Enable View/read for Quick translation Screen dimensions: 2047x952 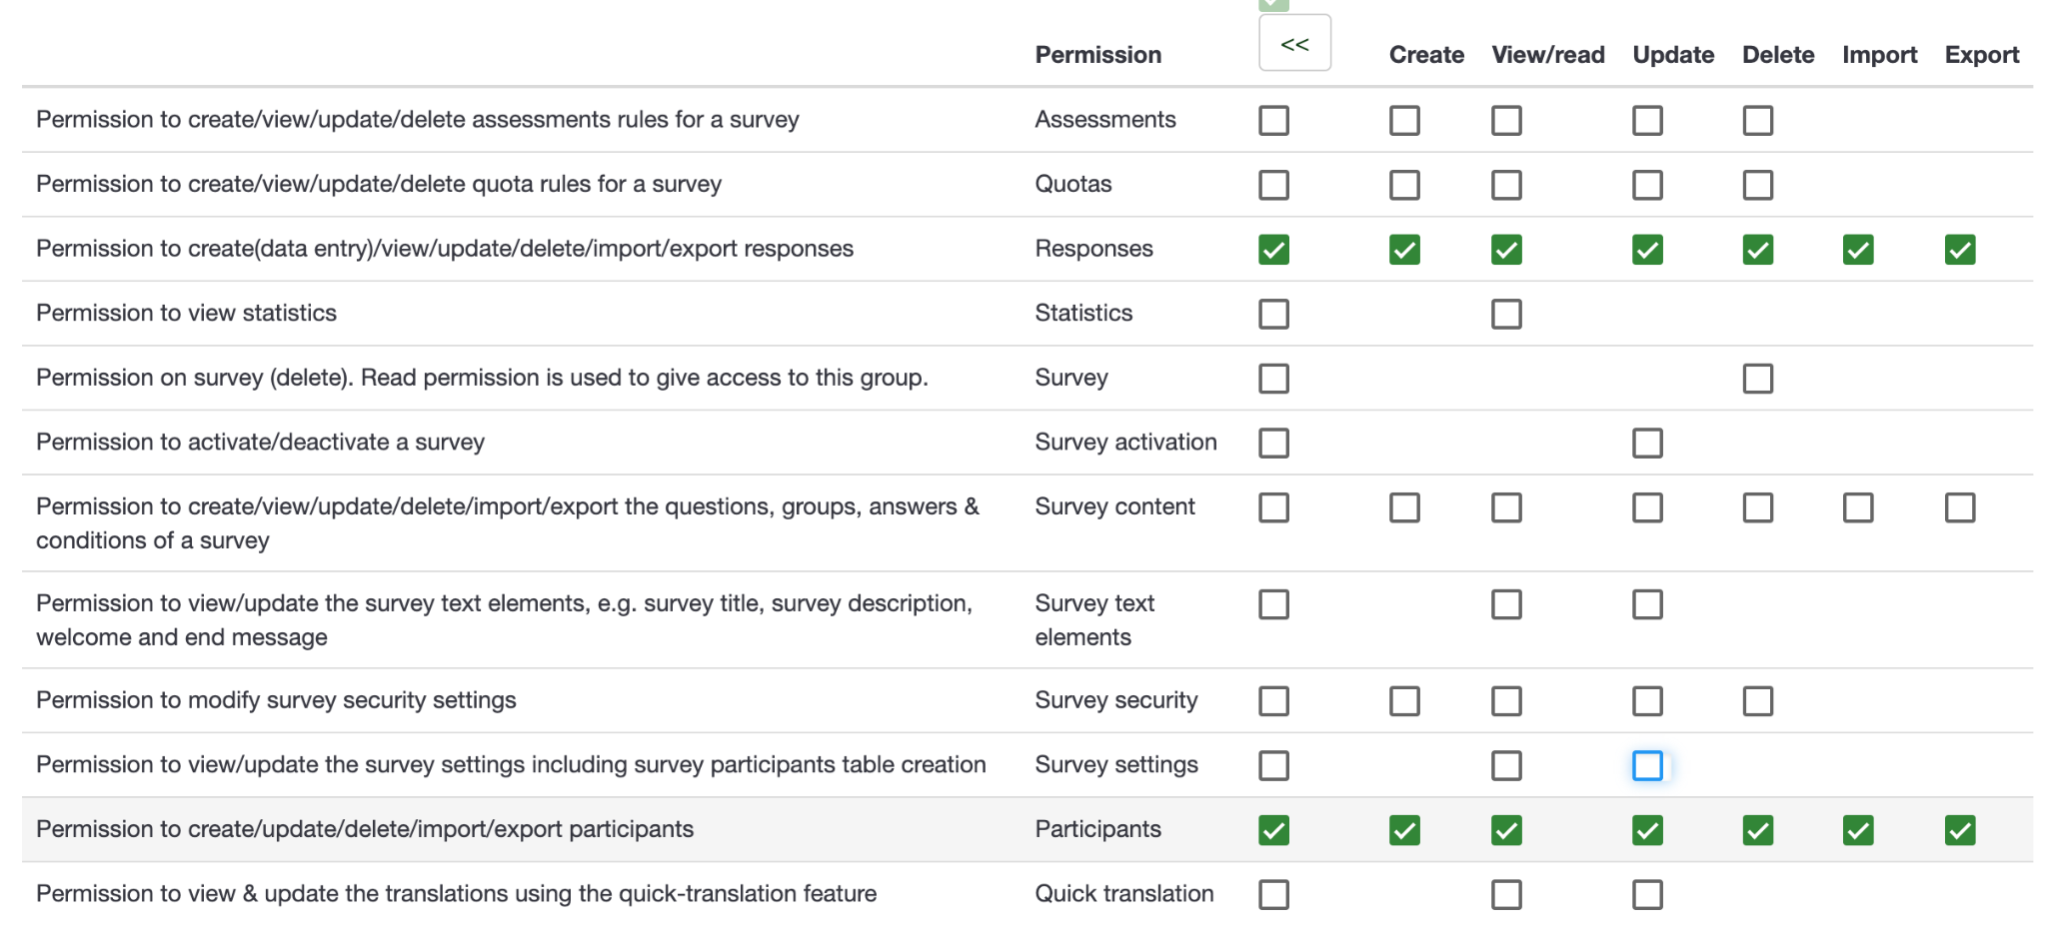pyautogui.click(x=1505, y=894)
